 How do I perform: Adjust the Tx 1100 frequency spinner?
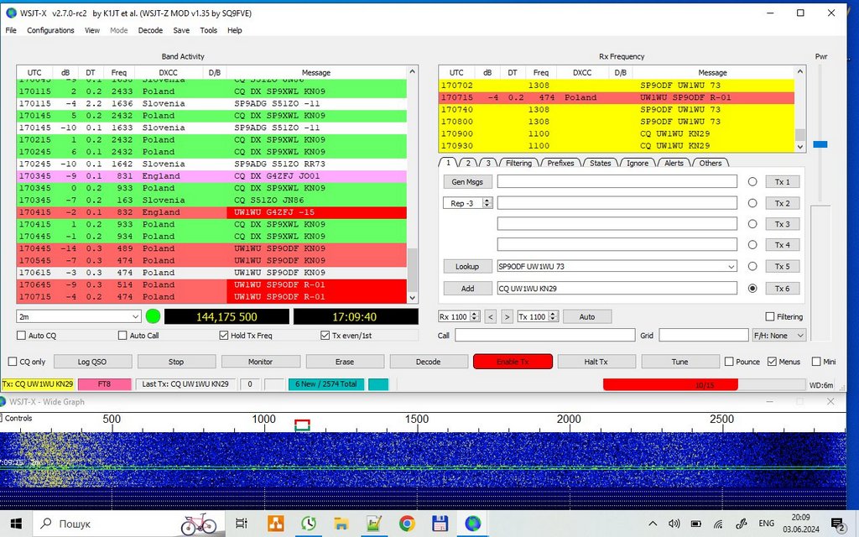554,316
